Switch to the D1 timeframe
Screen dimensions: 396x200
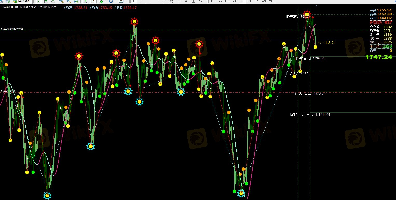click(x=256, y=1)
